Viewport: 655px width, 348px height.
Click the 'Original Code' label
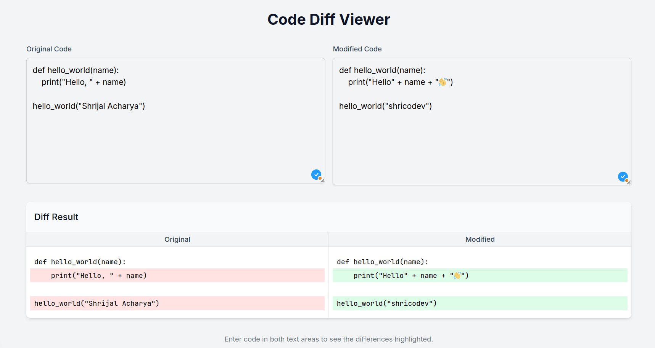coord(49,49)
